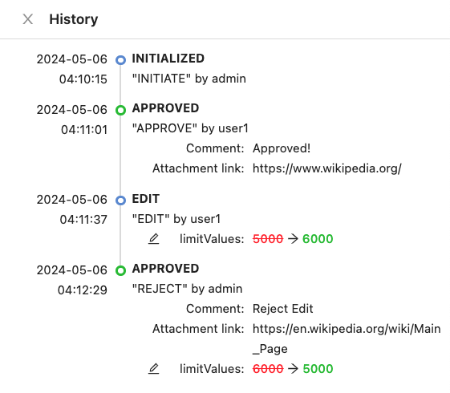
Task: Click the strikethrough red 5000 value
Action: coord(268,239)
